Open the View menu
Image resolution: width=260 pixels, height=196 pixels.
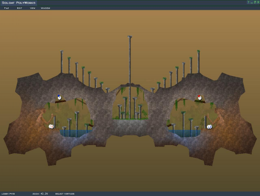point(32,8)
